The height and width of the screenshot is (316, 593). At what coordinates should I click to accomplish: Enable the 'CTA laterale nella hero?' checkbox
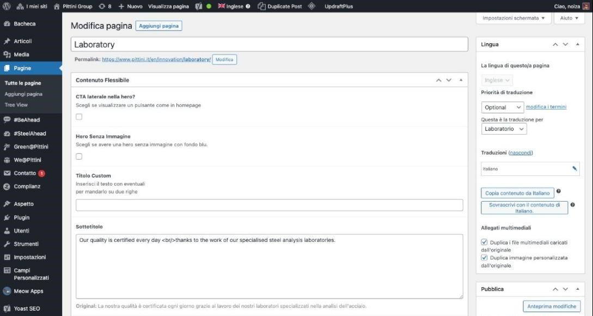tap(78, 116)
